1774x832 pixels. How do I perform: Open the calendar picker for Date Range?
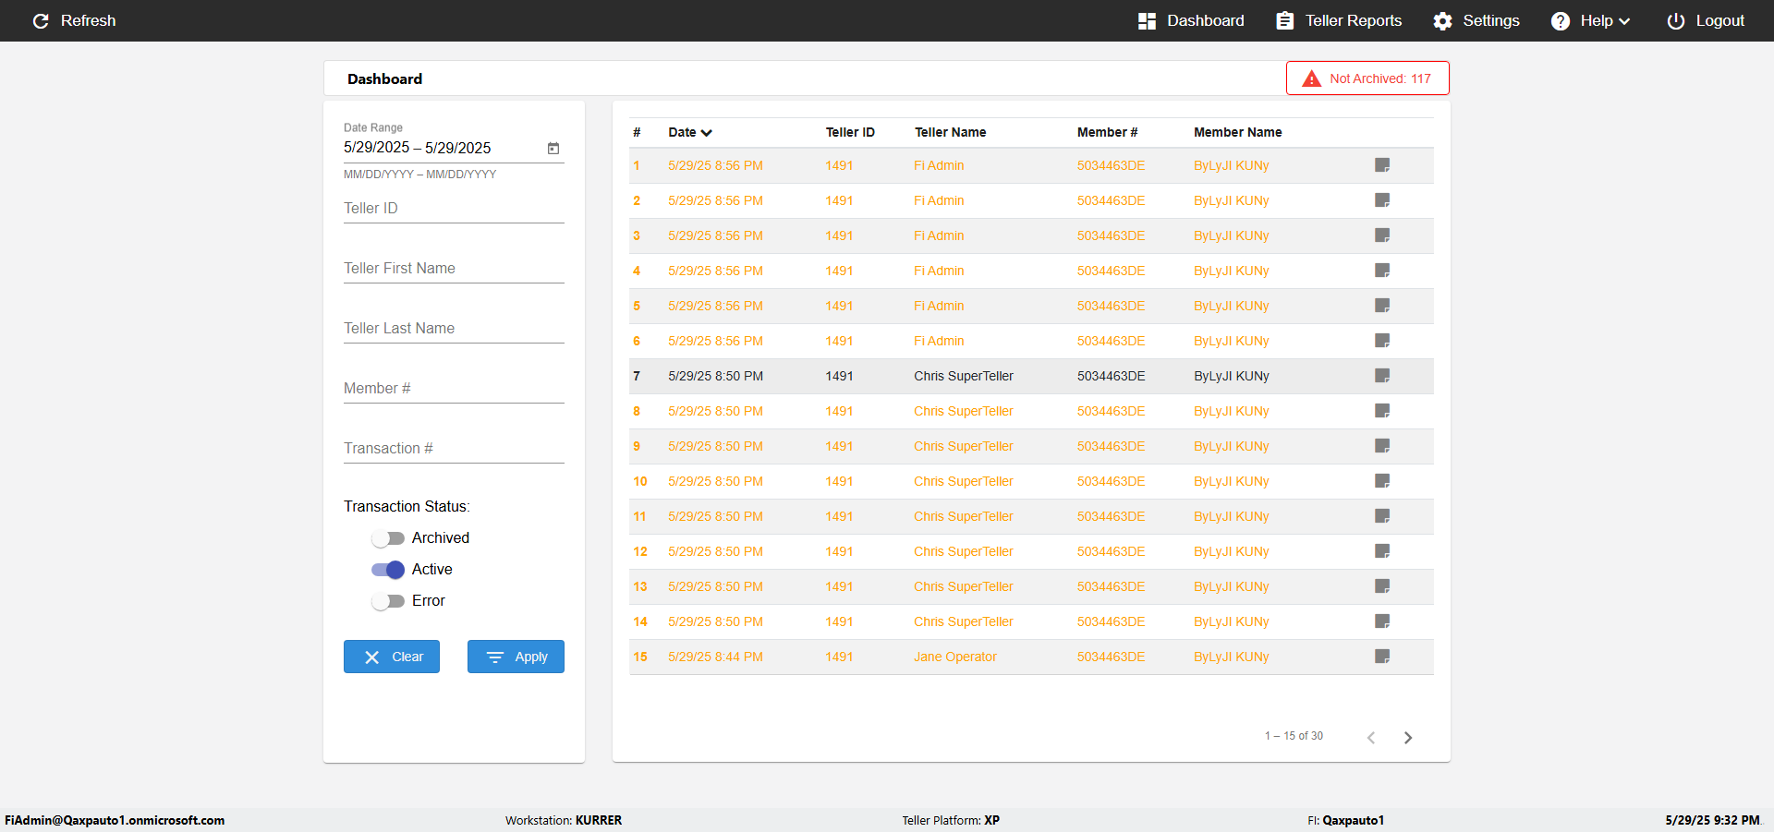coord(553,148)
